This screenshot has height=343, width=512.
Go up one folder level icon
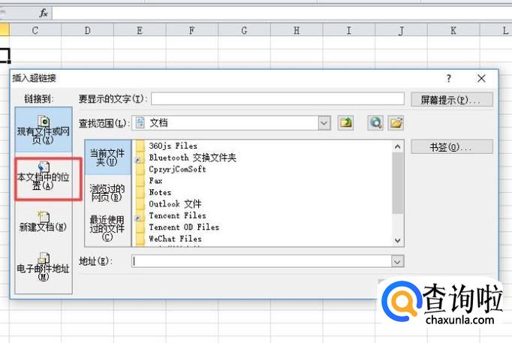coord(345,123)
